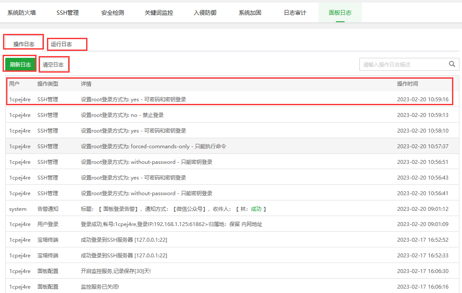Viewport: 462px width, 293px height.
Task: Select the 入侵防御 tab
Action: pos(205,13)
